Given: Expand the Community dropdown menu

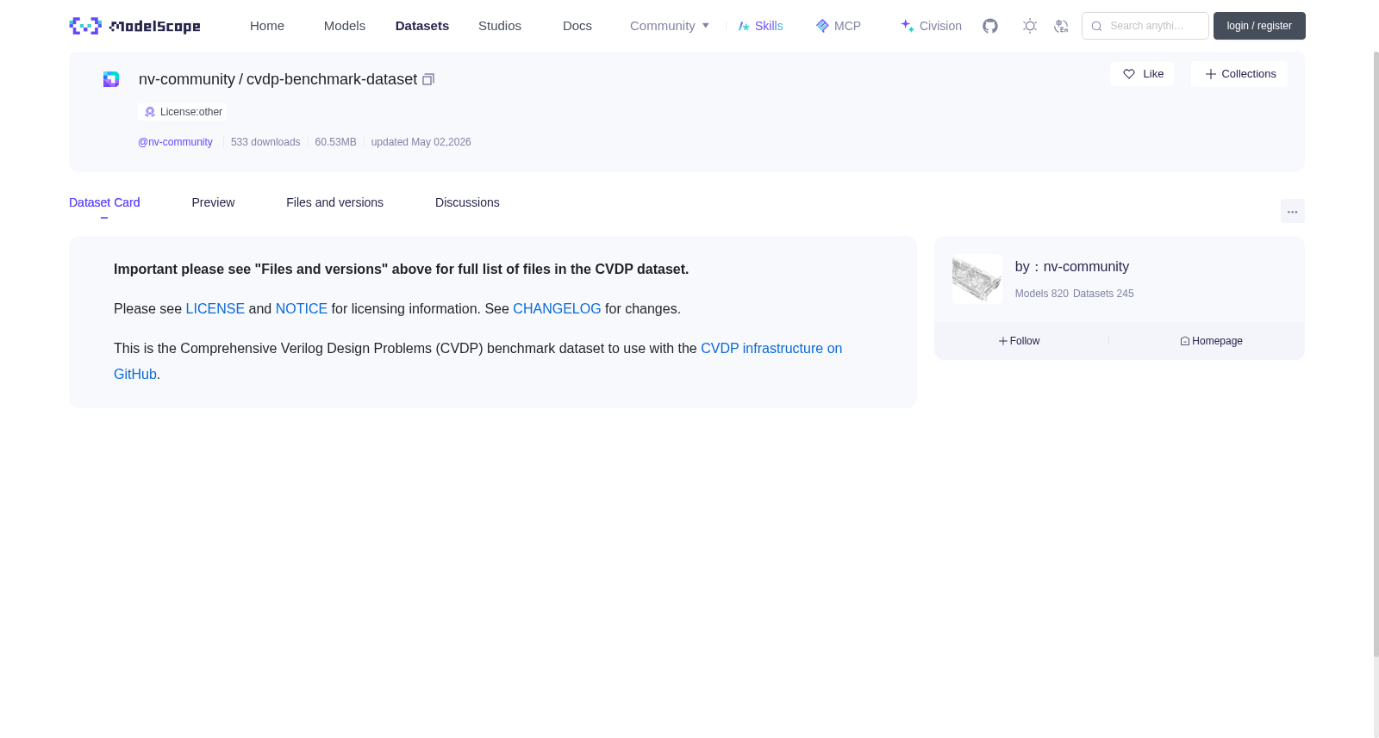Looking at the screenshot, I should click(670, 26).
